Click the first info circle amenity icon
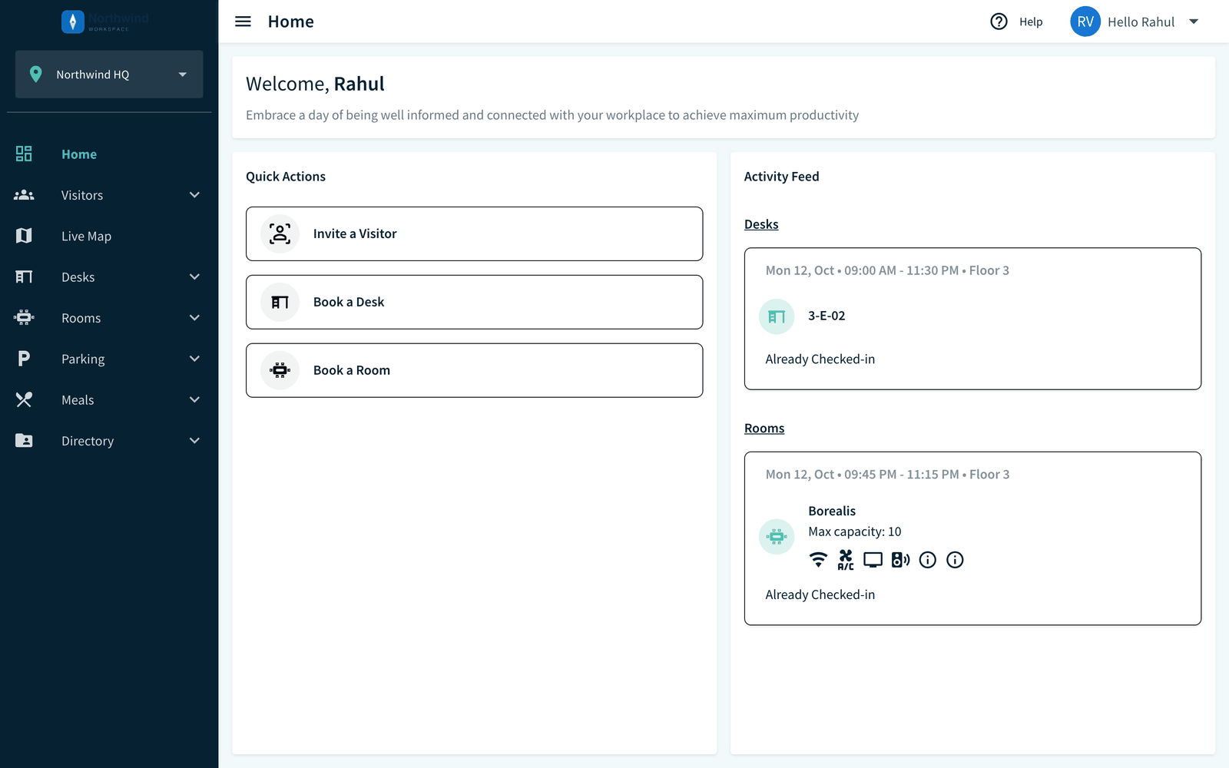This screenshot has height=768, width=1229. (x=928, y=560)
